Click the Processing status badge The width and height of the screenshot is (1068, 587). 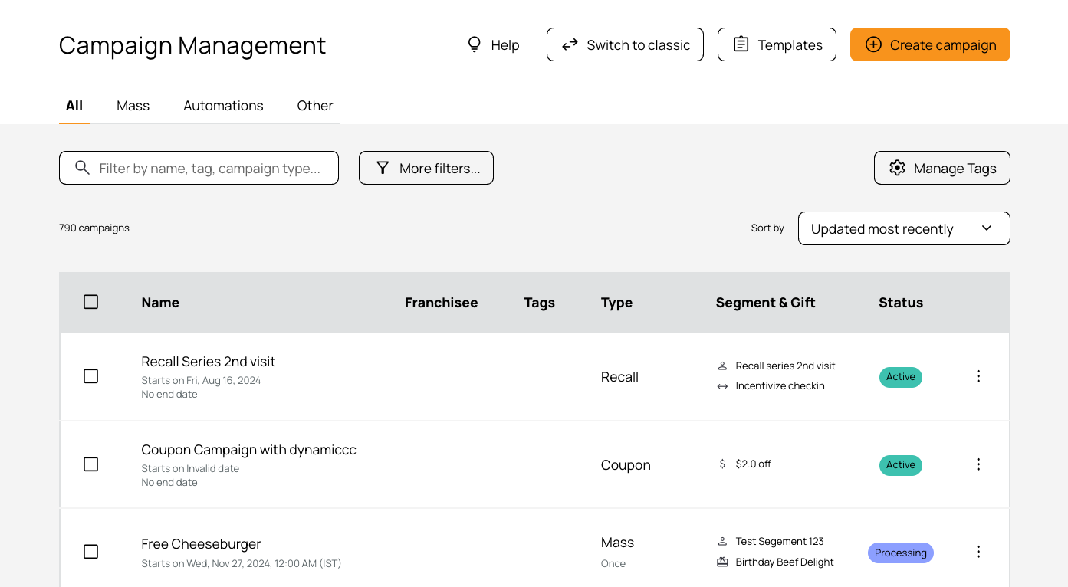[901, 553]
